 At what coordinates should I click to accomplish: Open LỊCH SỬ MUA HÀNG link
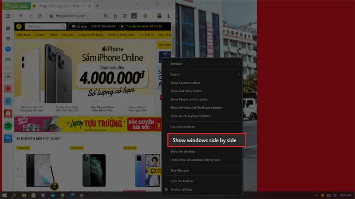point(103,27)
